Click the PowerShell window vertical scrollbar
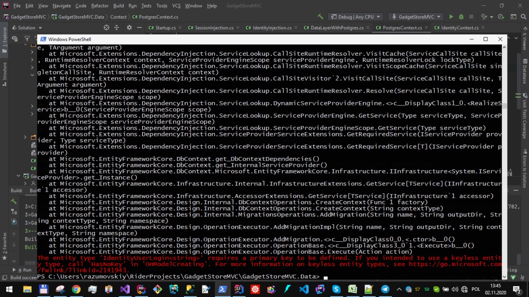The image size is (529, 297). pyautogui.click(x=505, y=161)
